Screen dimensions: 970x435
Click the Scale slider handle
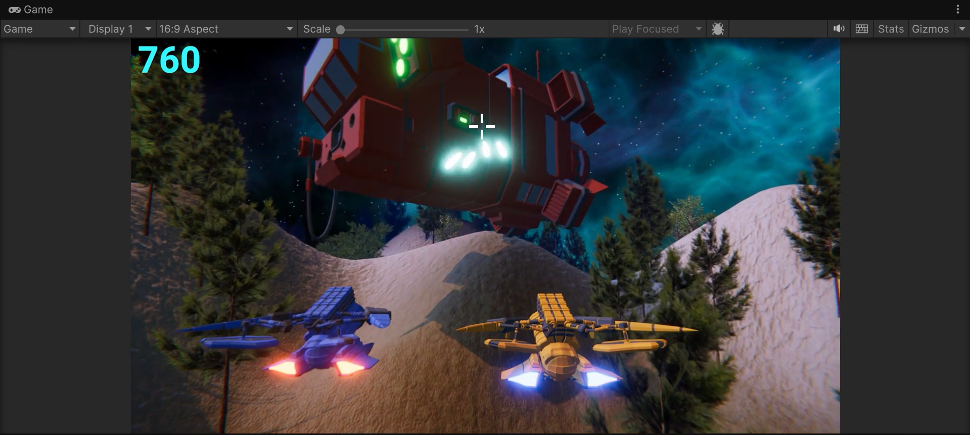click(x=341, y=29)
